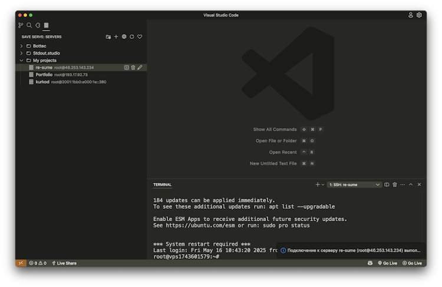Click the globe icon in Servers header

point(124,37)
